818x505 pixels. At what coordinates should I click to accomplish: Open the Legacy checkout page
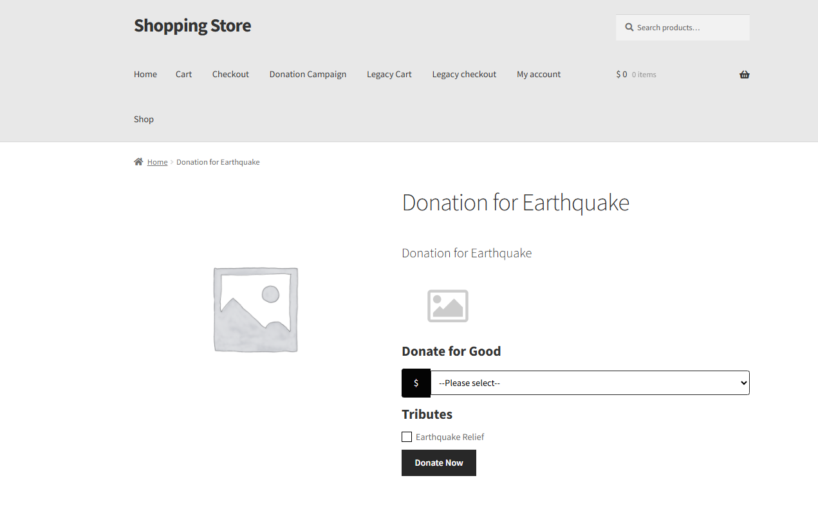pyautogui.click(x=464, y=75)
